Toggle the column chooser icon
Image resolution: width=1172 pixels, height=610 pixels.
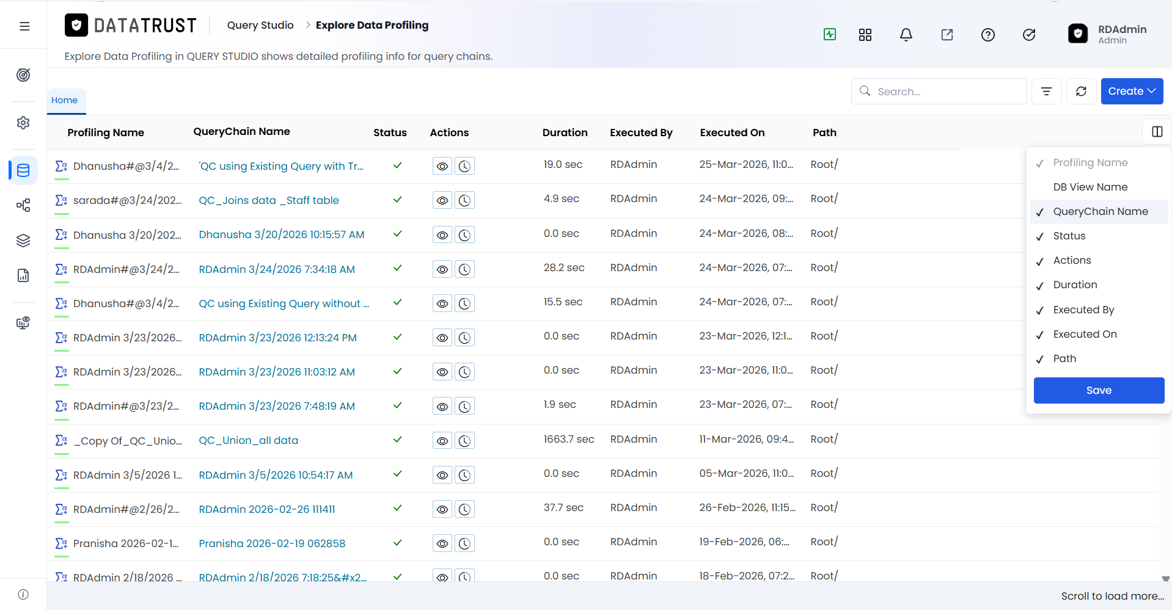tap(1157, 132)
